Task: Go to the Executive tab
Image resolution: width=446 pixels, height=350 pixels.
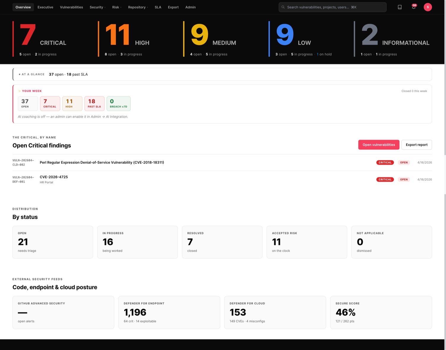Action: (45, 7)
